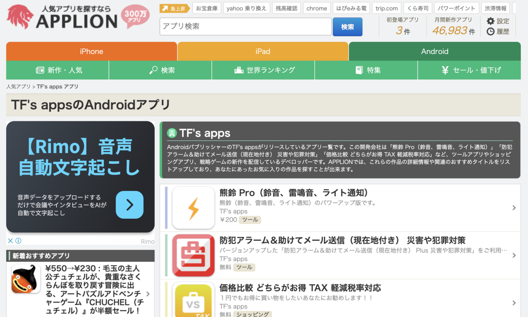Switch to the iPhone tab

pos(92,52)
